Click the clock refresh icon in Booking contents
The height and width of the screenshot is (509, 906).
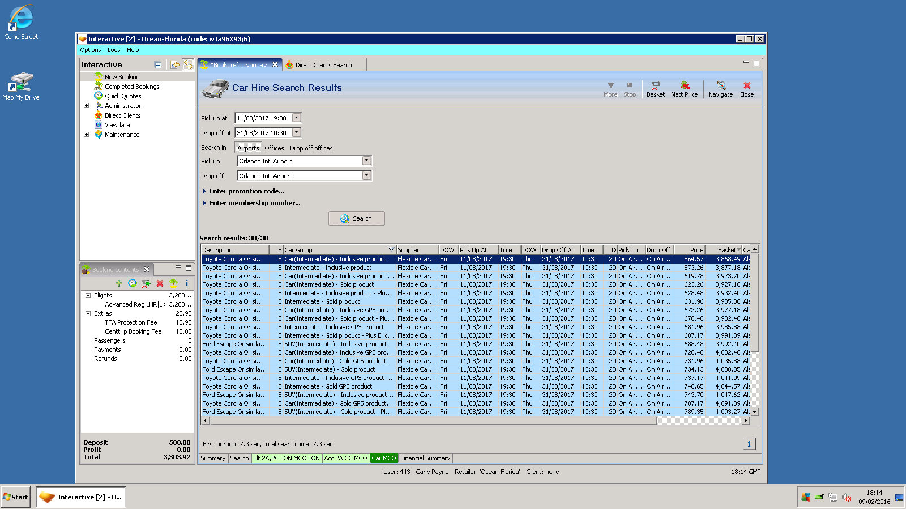click(x=133, y=283)
